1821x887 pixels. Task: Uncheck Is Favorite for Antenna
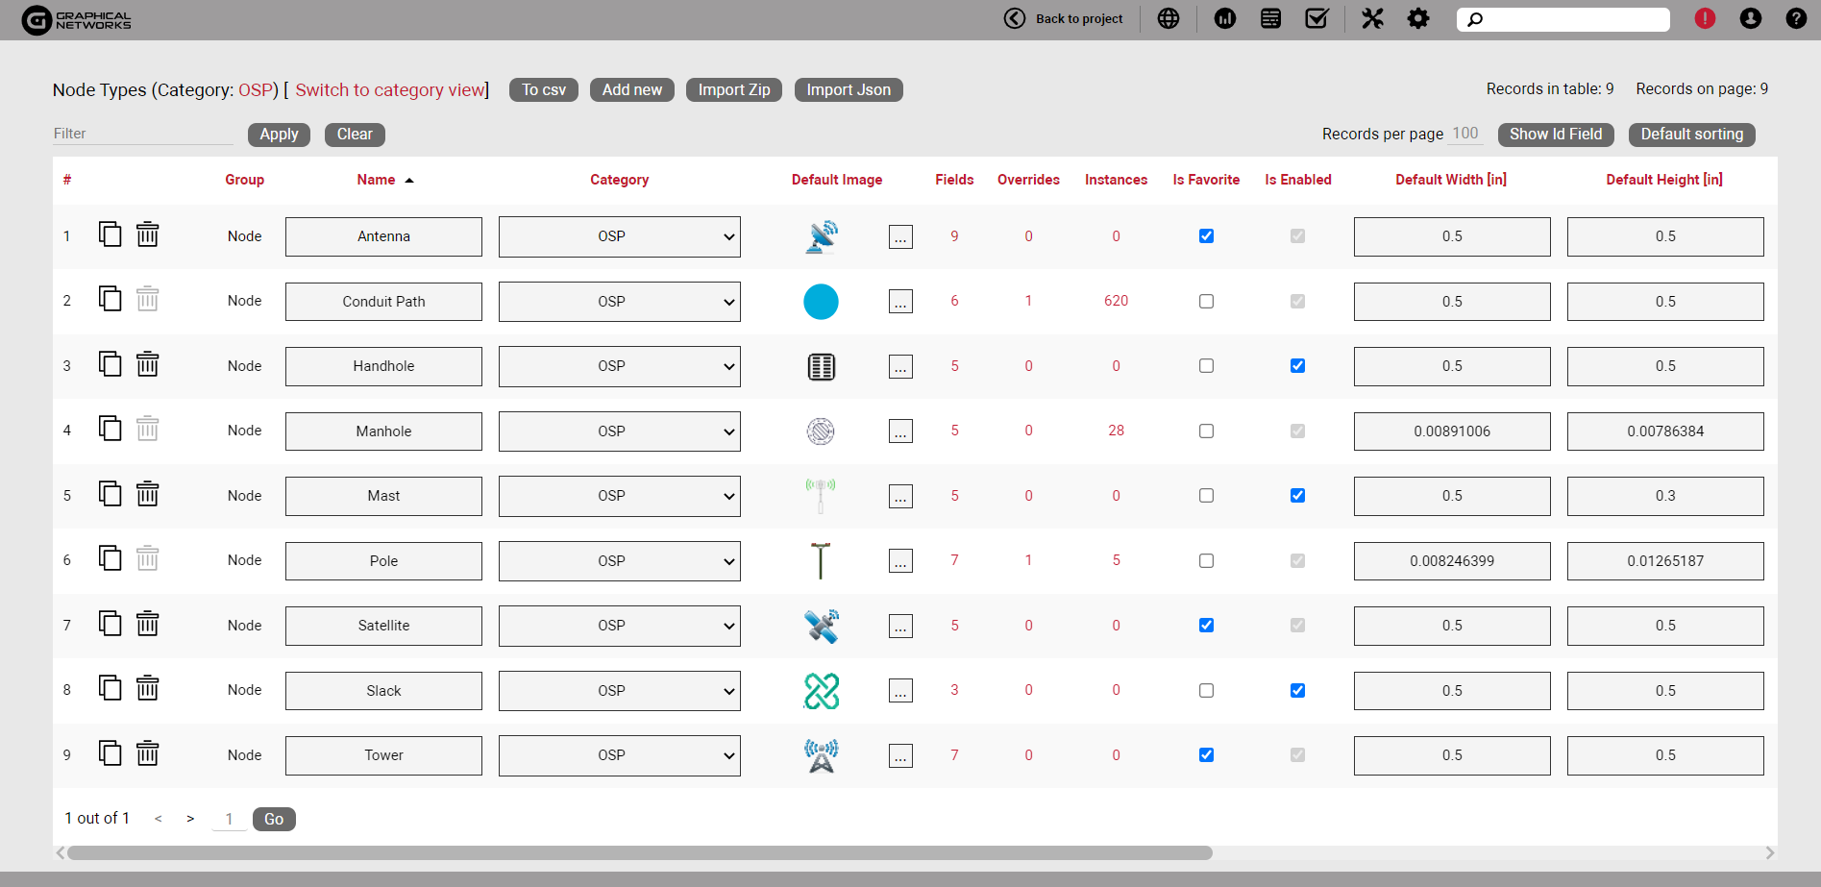(1206, 236)
